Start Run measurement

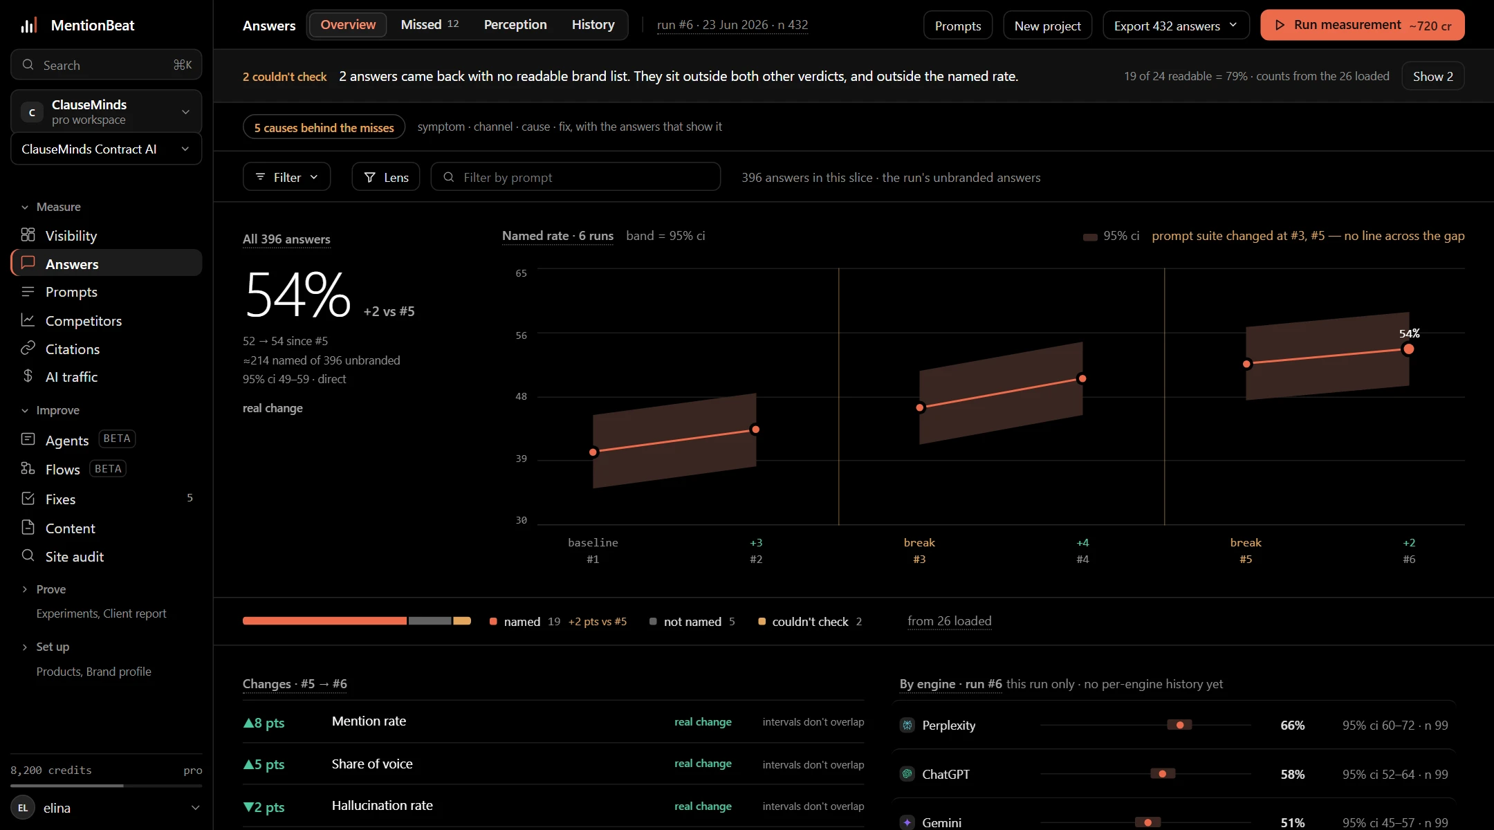pyautogui.click(x=1362, y=25)
